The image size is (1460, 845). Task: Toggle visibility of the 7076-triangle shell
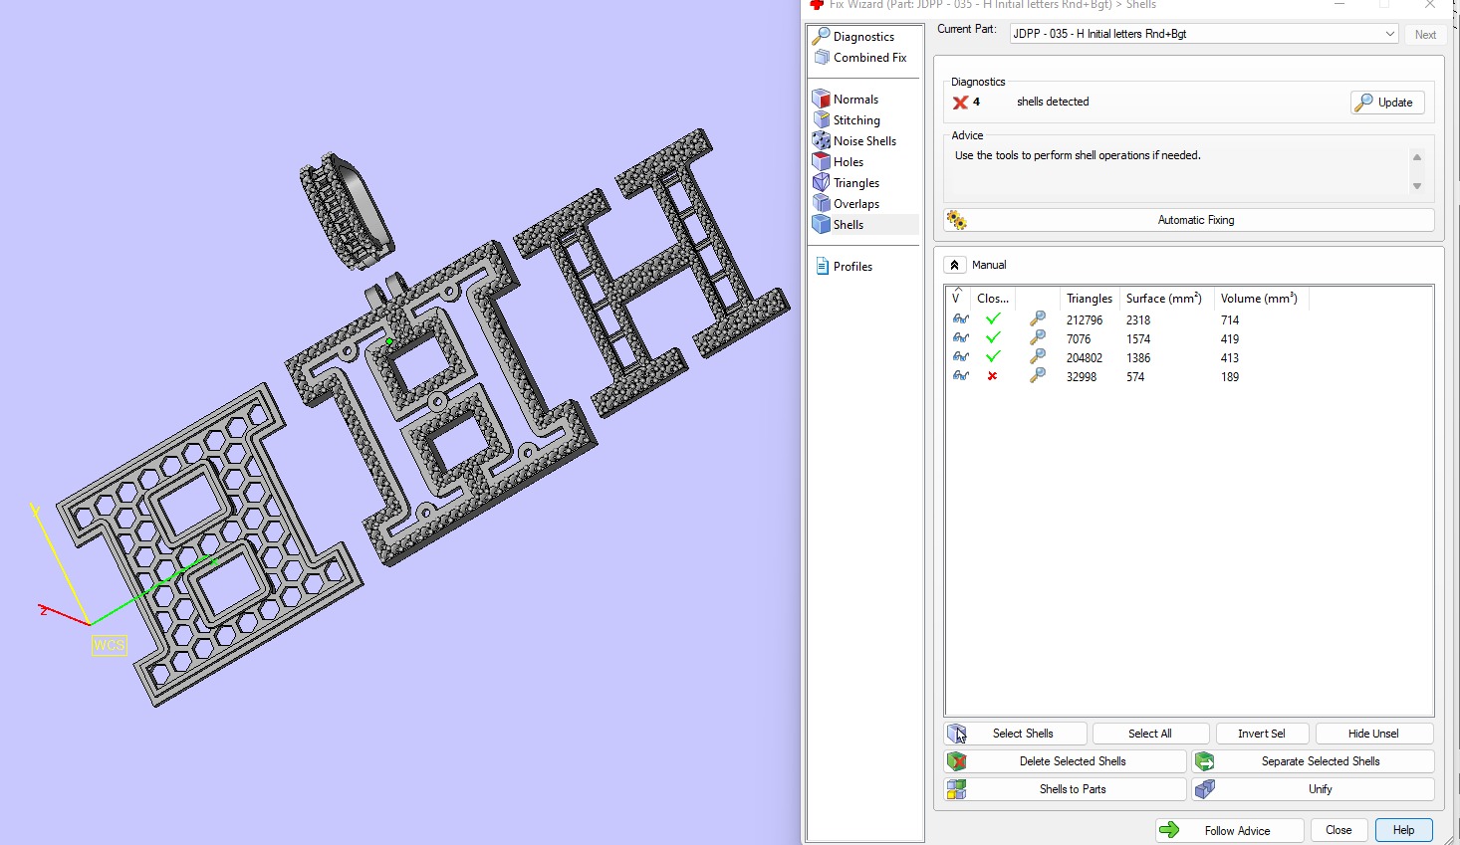click(960, 338)
